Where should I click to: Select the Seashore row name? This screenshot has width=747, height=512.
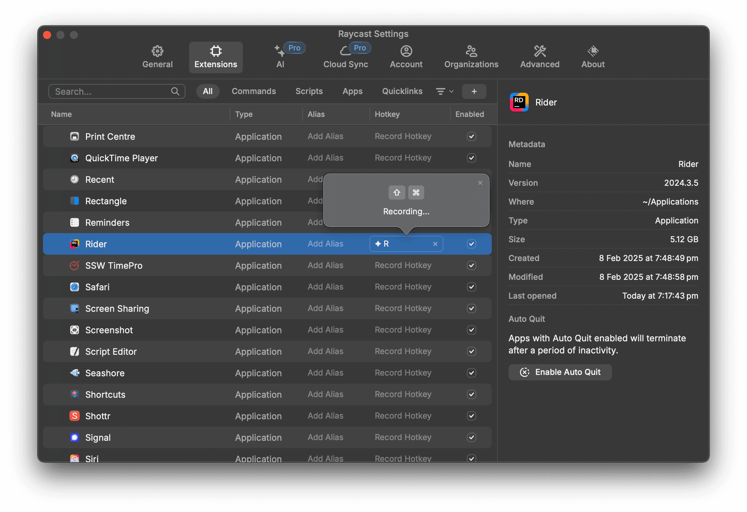click(105, 373)
